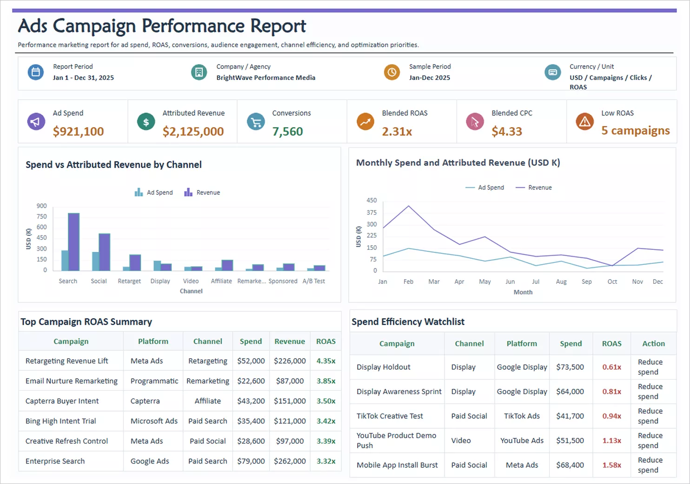Click the $2,125,000 Attributed Revenue value
Image resolution: width=690 pixels, height=484 pixels.
tap(193, 131)
